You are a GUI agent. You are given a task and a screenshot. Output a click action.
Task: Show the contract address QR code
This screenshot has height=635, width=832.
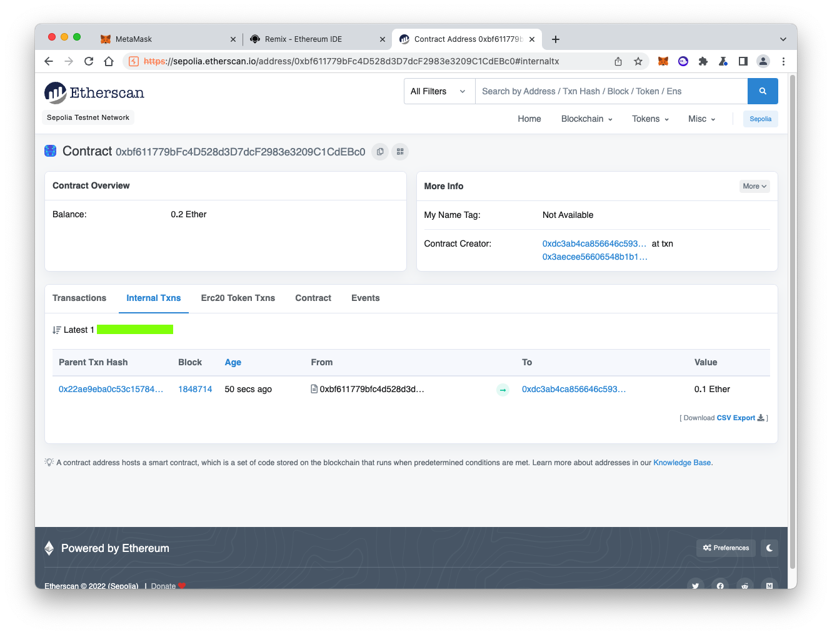(x=400, y=152)
